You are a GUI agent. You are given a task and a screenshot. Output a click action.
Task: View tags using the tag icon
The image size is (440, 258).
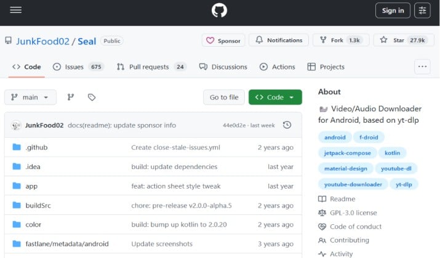(x=92, y=97)
